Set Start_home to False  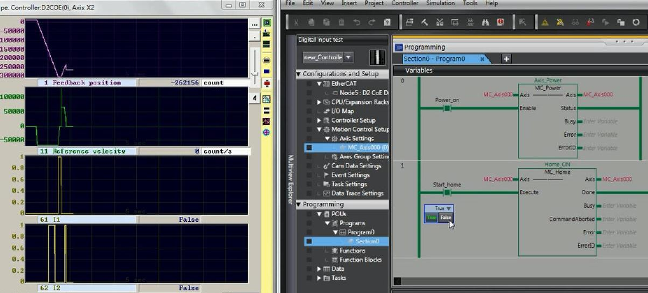(445, 218)
